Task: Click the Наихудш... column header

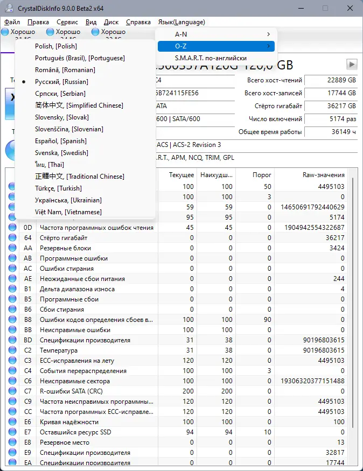Action: 216,175
